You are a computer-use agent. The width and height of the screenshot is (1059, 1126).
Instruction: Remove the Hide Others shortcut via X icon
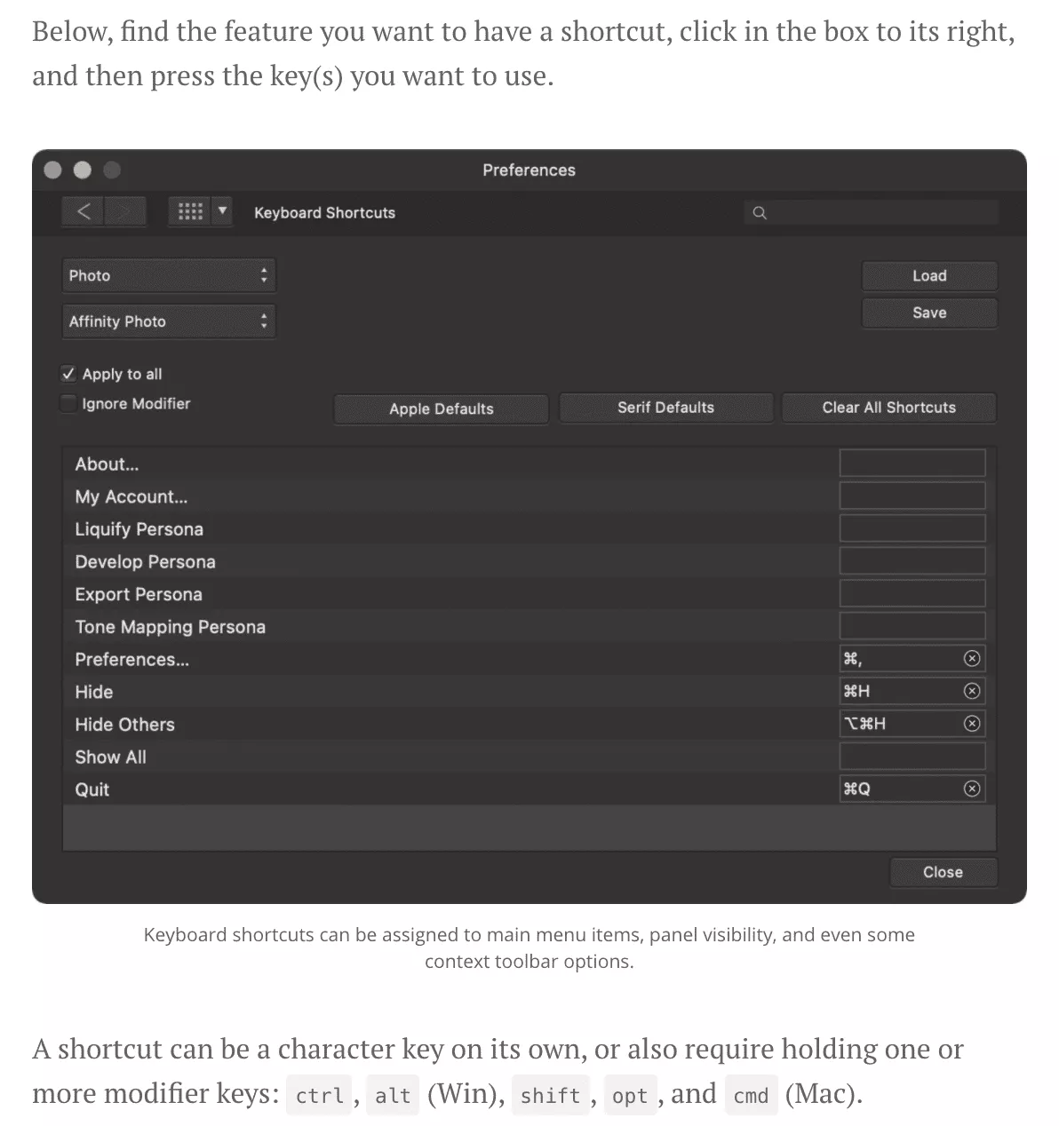point(972,724)
